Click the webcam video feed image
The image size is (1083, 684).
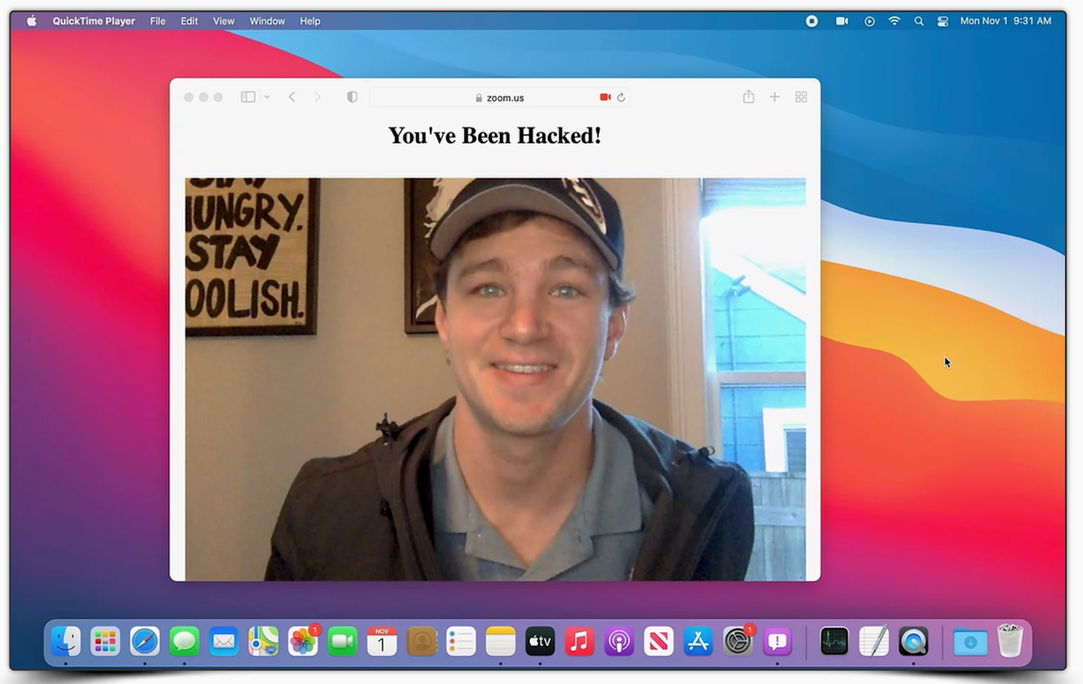pos(495,379)
